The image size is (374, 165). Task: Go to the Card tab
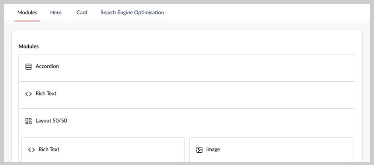tap(82, 12)
